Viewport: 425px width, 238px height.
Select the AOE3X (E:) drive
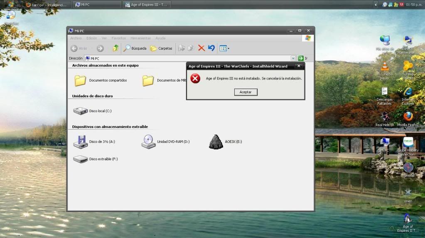coord(225,142)
